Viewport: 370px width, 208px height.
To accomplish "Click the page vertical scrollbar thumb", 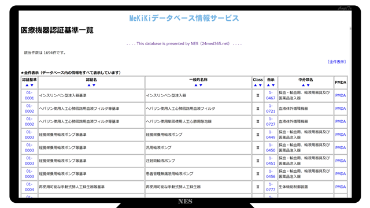I will point(350,28).
